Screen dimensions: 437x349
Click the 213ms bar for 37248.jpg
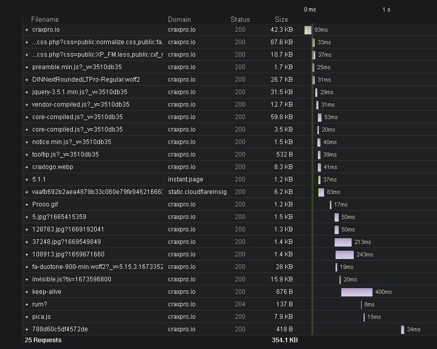pos(343,242)
